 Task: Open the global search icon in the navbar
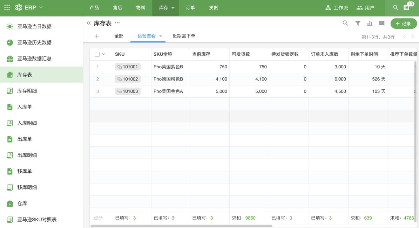point(395,7)
